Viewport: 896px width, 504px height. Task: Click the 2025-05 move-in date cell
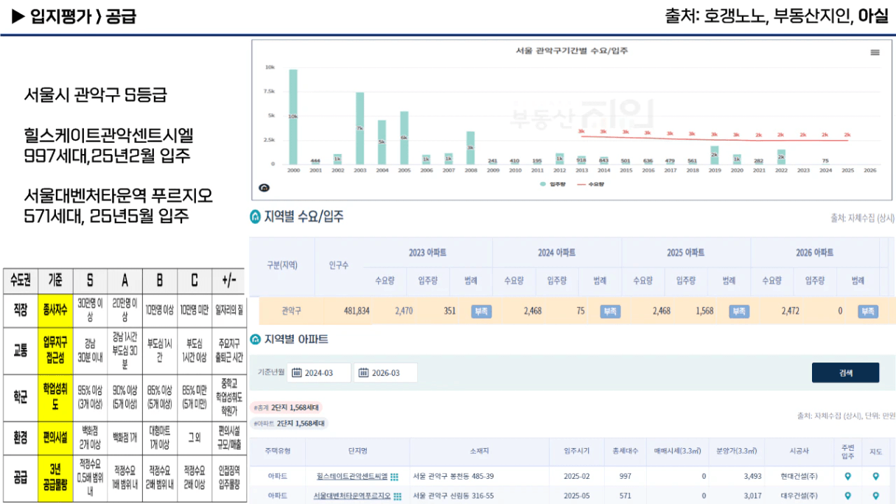click(x=576, y=496)
